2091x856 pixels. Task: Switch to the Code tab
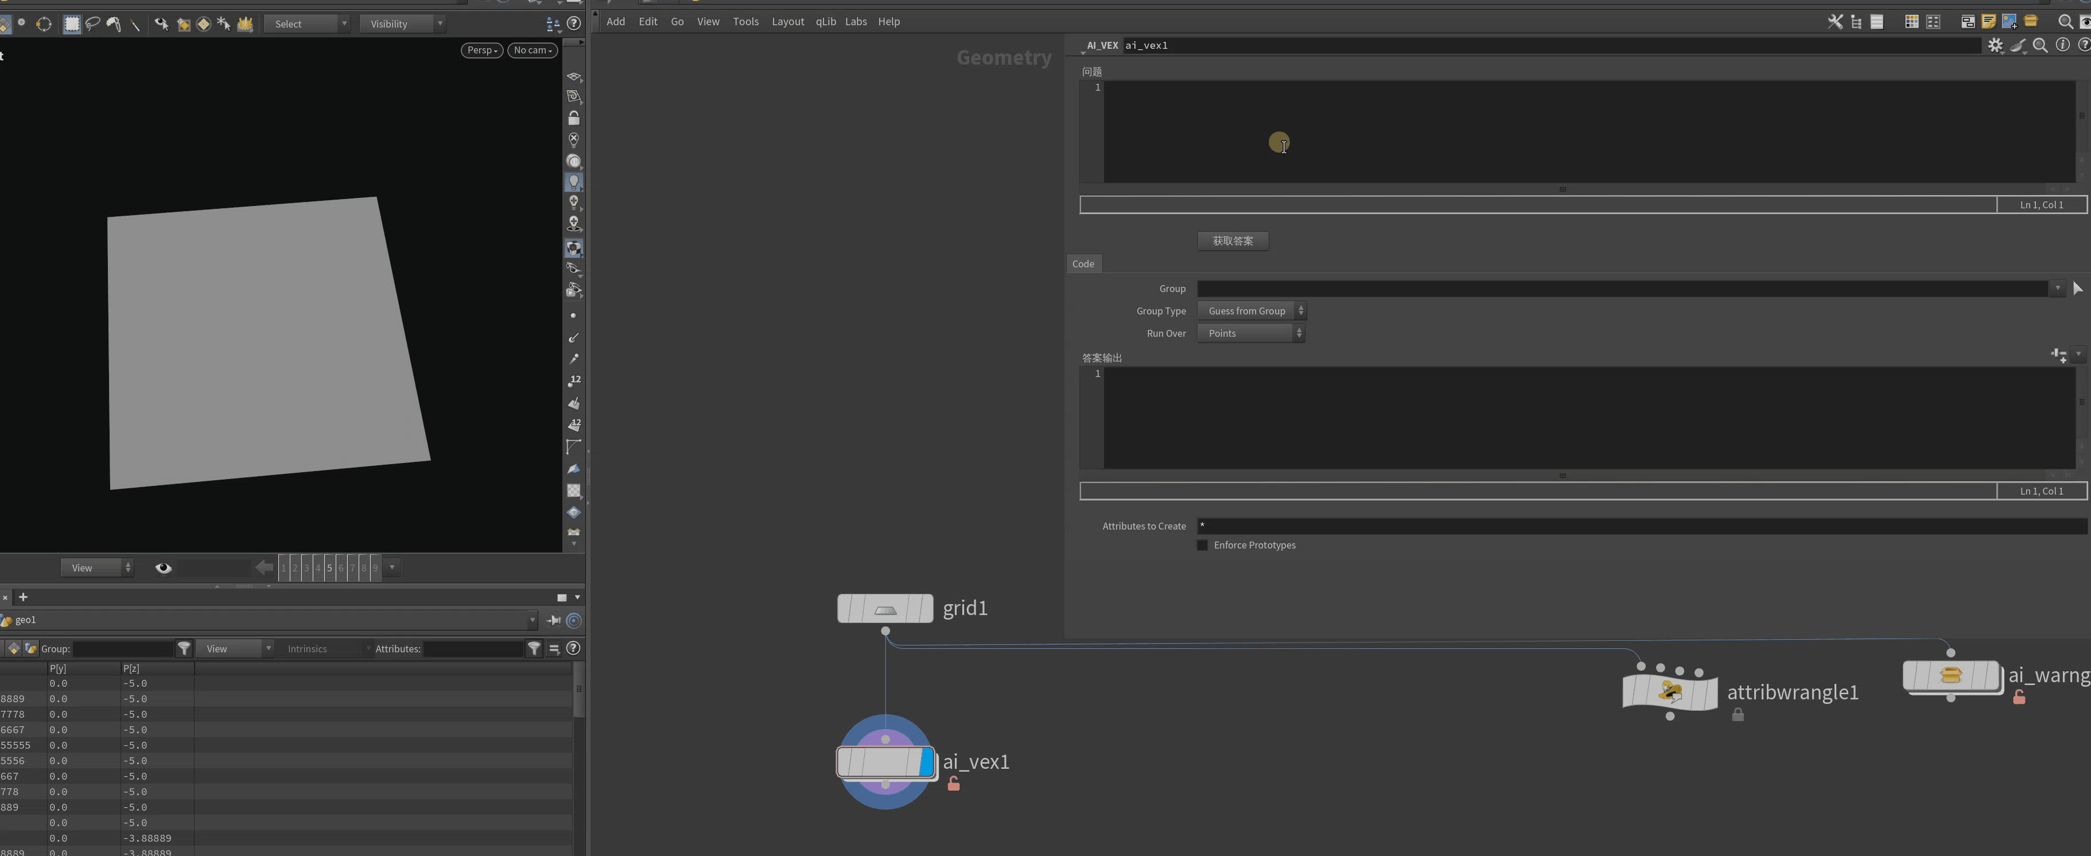pyautogui.click(x=1083, y=264)
